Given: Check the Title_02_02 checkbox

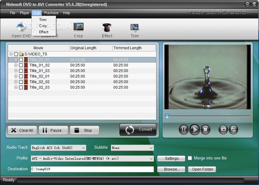Looking at the screenshot, I should (21, 82).
